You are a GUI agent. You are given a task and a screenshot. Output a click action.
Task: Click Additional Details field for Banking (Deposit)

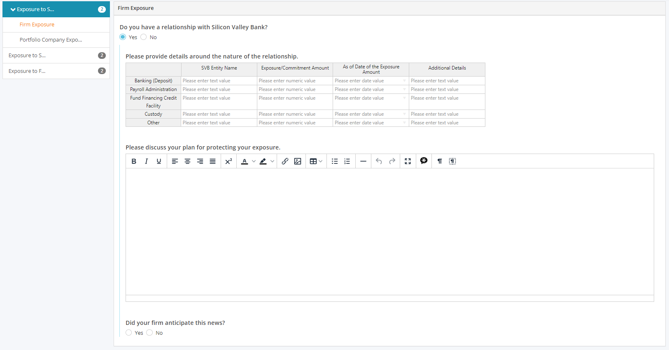coord(447,81)
